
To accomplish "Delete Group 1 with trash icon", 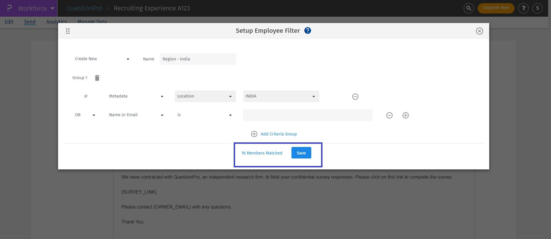I will click(97, 78).
